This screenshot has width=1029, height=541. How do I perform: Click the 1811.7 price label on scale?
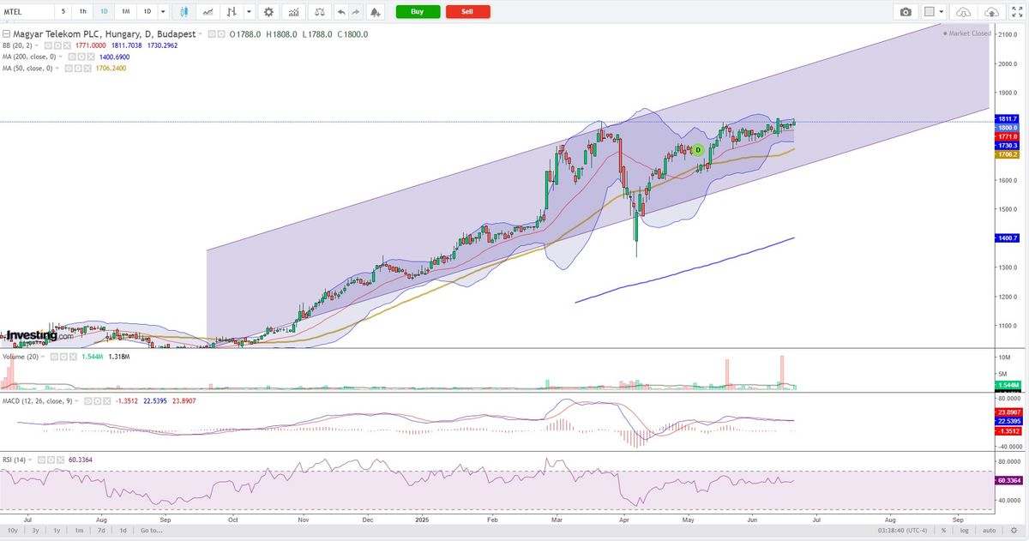pos(1008,118)
